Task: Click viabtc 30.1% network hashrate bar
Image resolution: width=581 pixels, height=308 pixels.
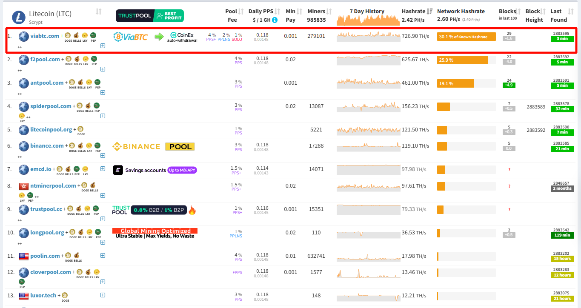Action: tap(467, 37)
